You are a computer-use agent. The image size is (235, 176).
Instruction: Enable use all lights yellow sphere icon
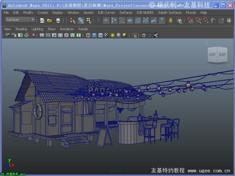113,35
